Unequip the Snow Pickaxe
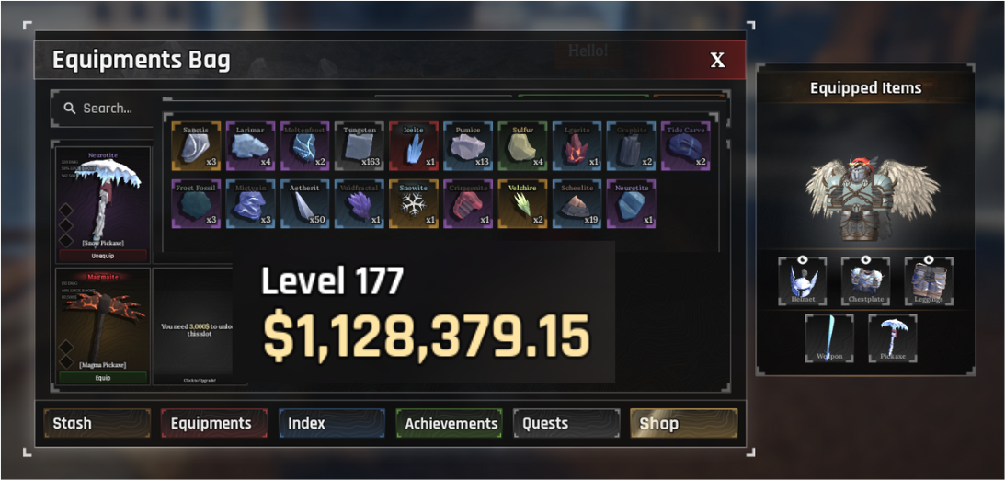Image resolution: width=1005 pixels, height=480 pixels. 103,255
